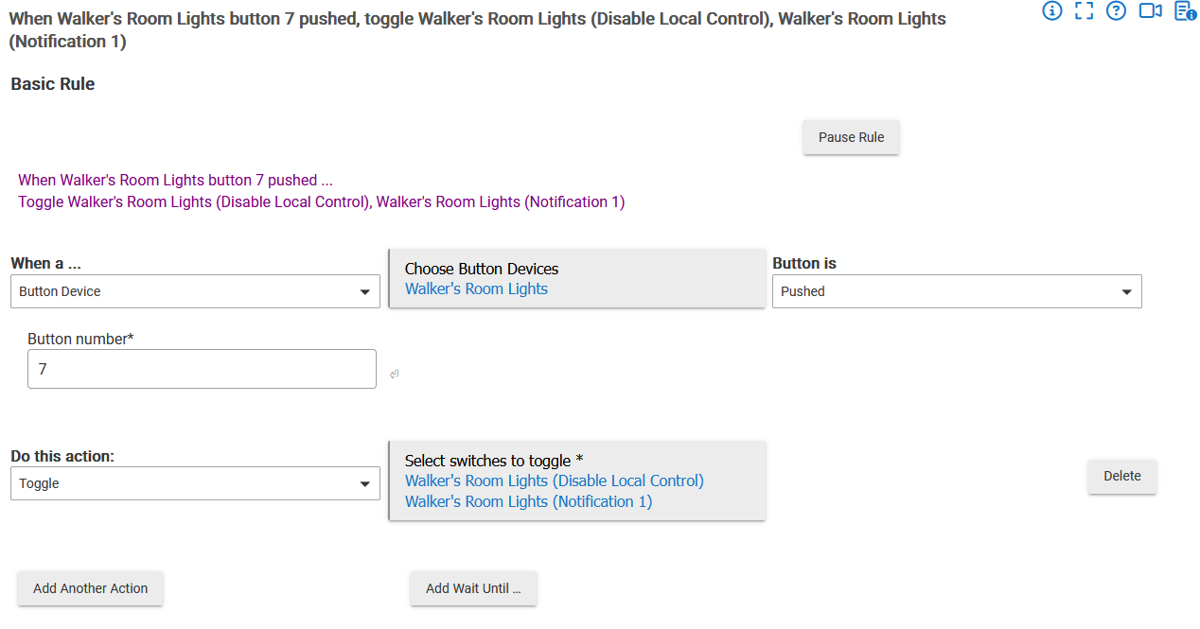This screenshot has width=1200, height=629.
Task: Click the Button number input field
Action: (x=202, y=369)
